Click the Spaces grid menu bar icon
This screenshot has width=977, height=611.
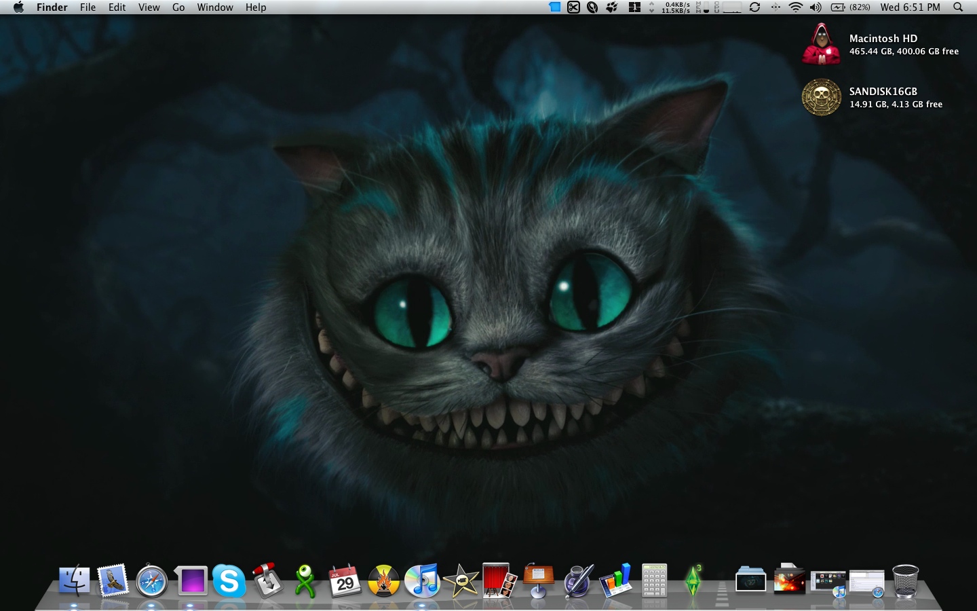[x=634, y=7]
